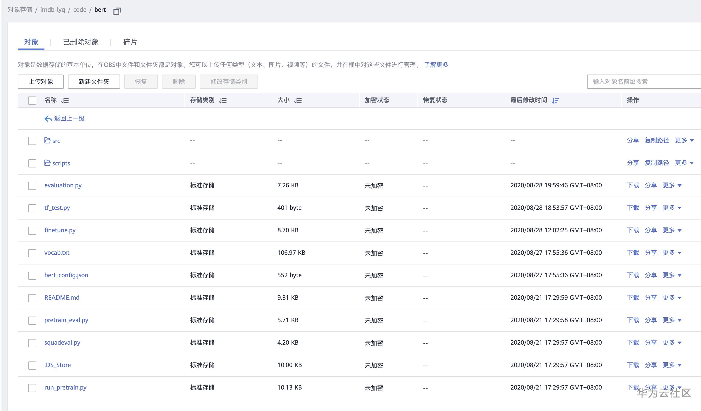
Task: Switch to the 已删除对象 tab
Action: pos(81,42)
